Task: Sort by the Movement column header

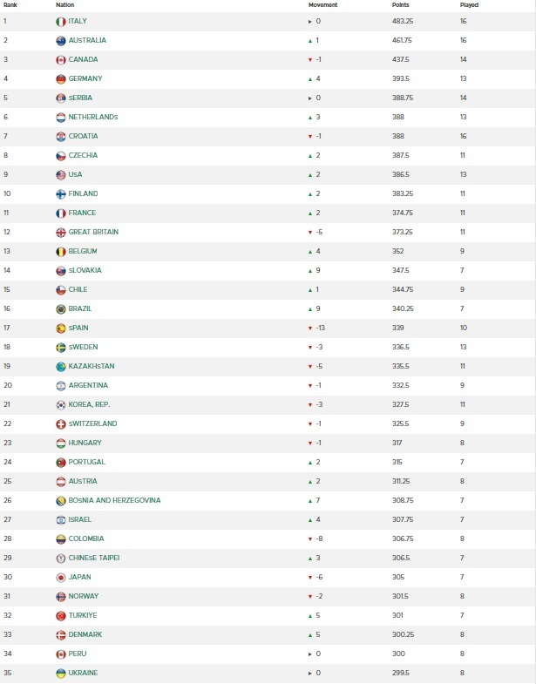Action: coord(322,4)
